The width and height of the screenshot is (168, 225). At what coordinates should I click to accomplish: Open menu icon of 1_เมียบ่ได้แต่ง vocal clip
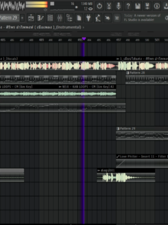(x=118, y=59)
